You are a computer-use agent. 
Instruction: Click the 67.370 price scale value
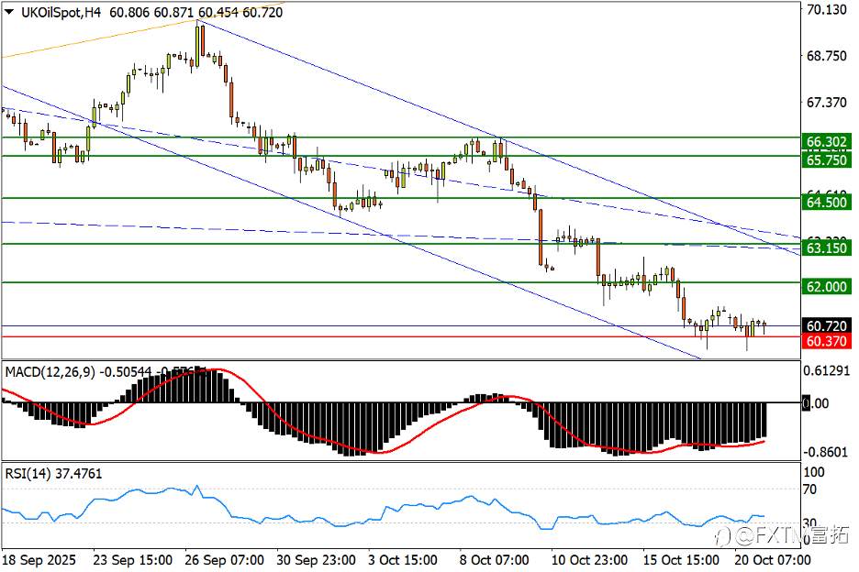[827, 103]
